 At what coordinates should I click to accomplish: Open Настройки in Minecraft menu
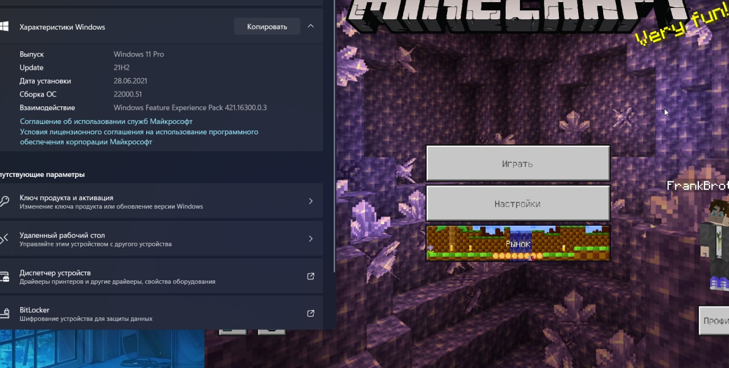(518, 204)
